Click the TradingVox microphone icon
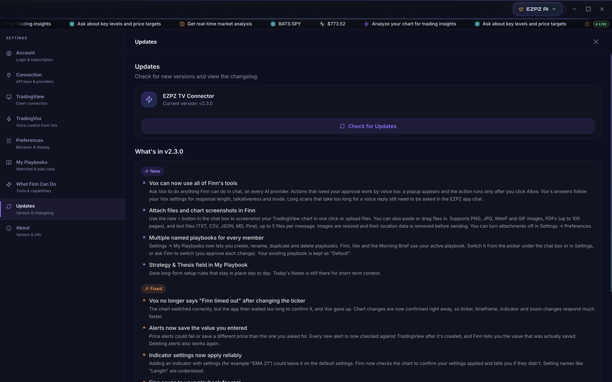The image size is (612, 382). pos(8,119)
